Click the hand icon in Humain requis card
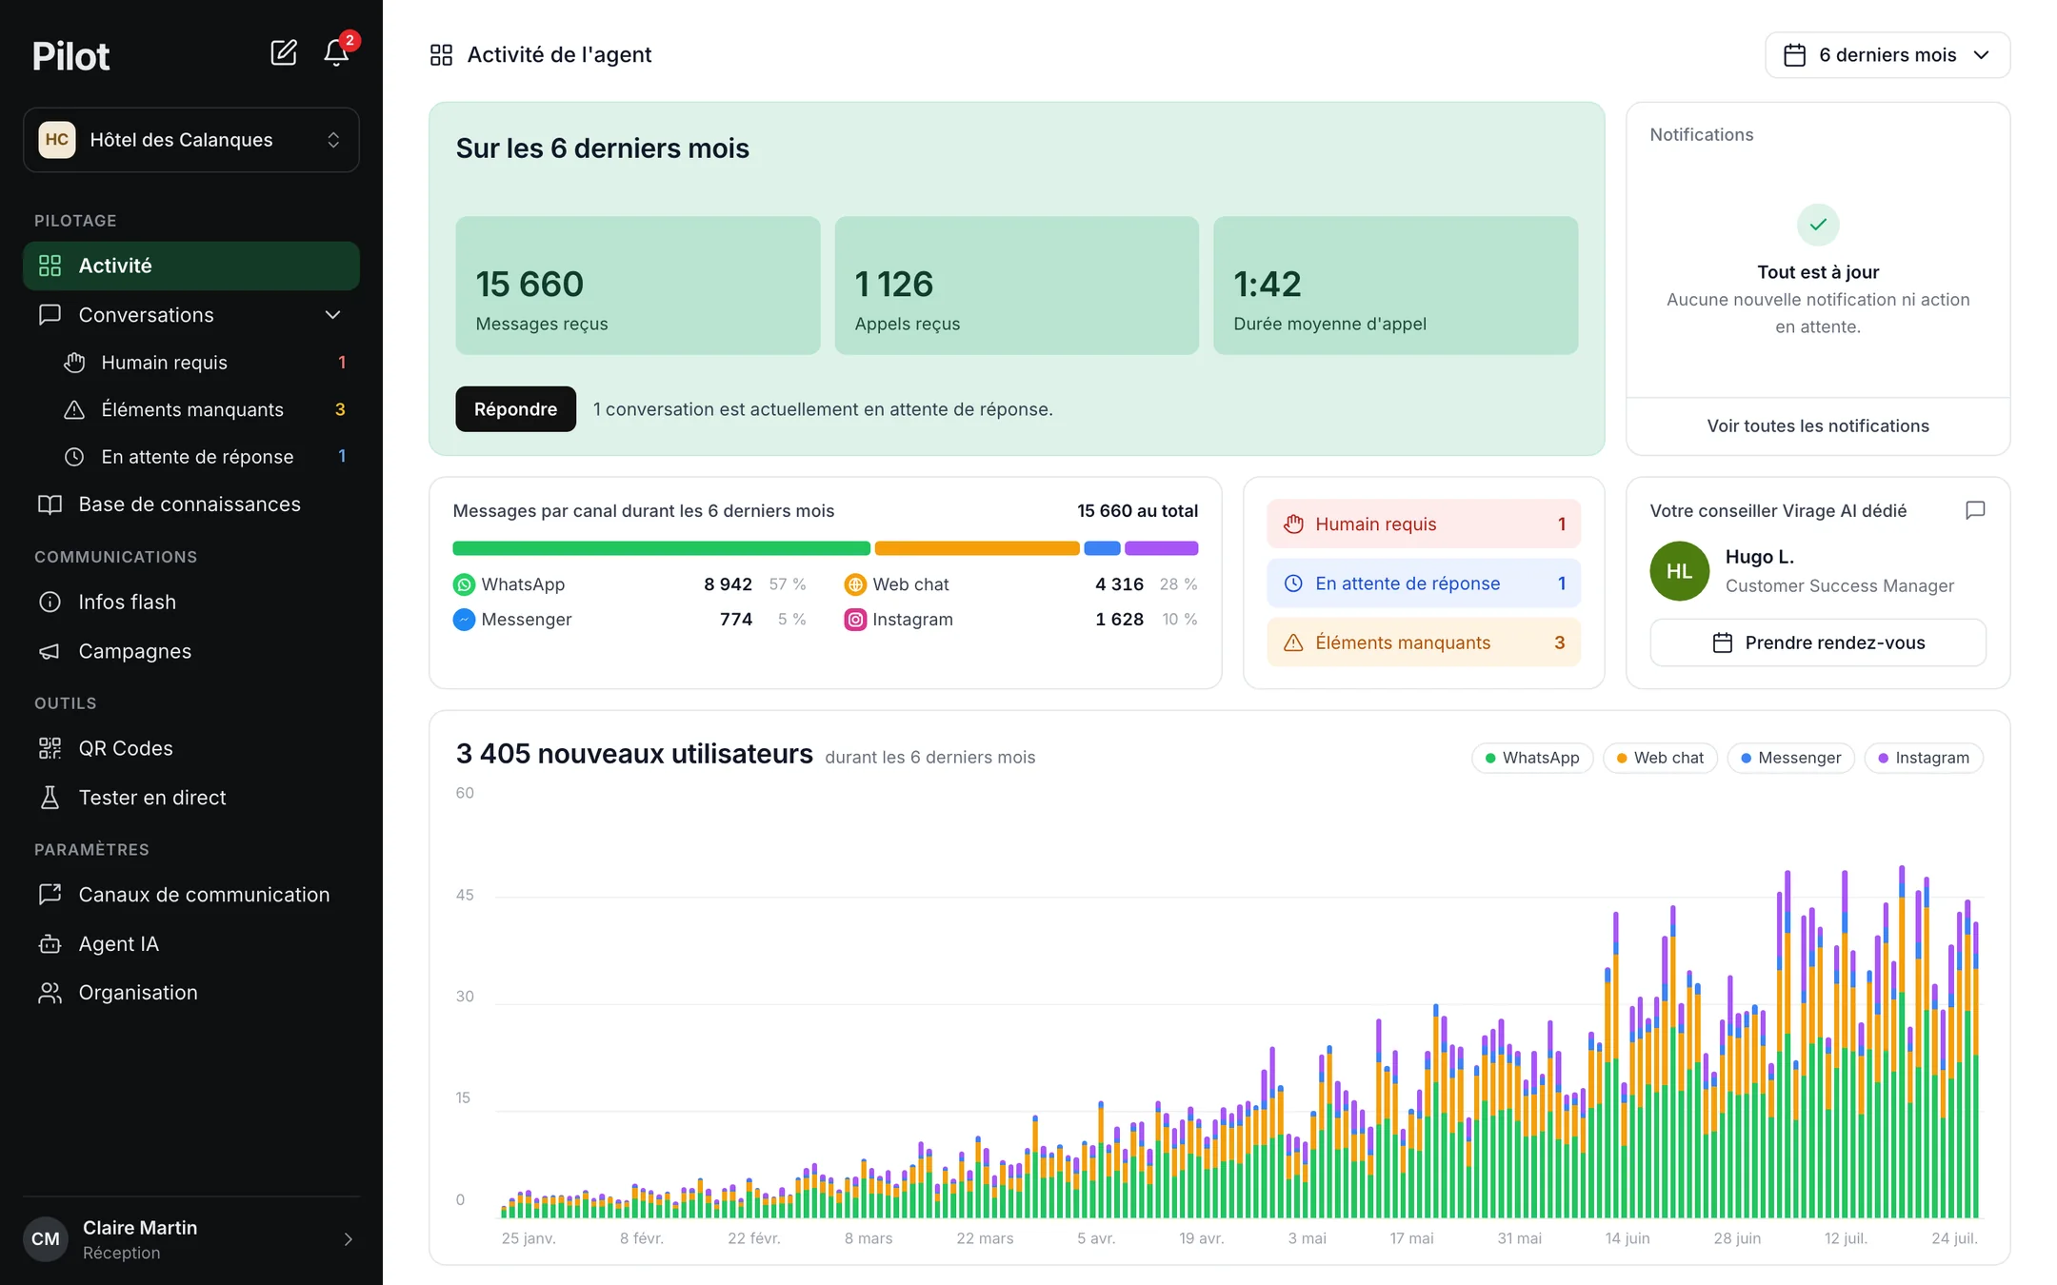The width and height of the screenshot is (2057, 1285). point(1293,524)
